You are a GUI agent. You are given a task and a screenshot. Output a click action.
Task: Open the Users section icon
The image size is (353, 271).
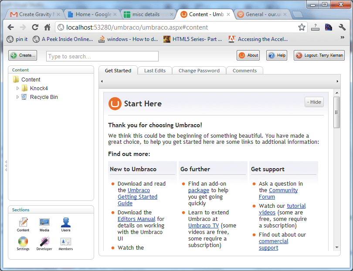click(x=66, y=224)
